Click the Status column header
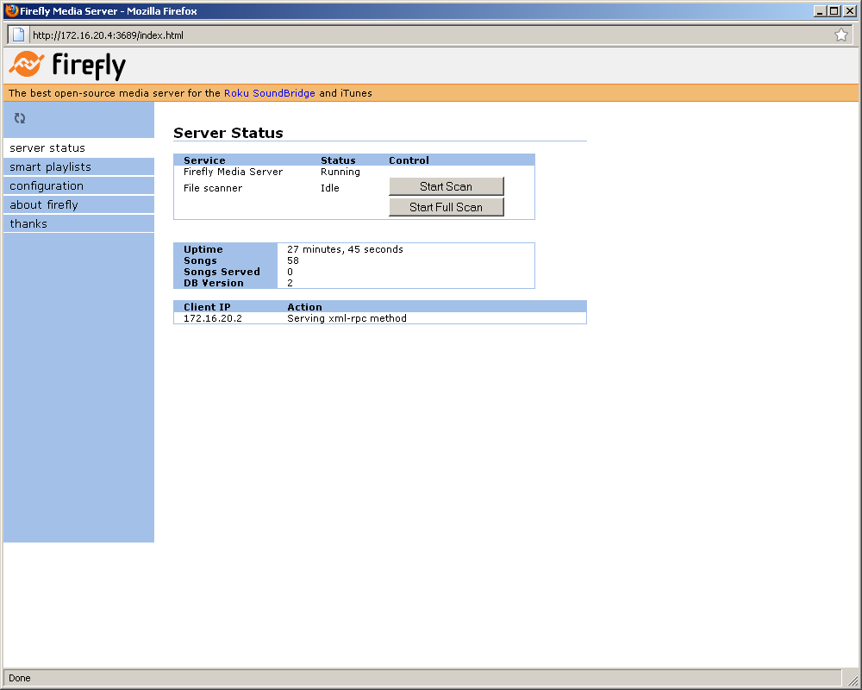 [338, 160]
